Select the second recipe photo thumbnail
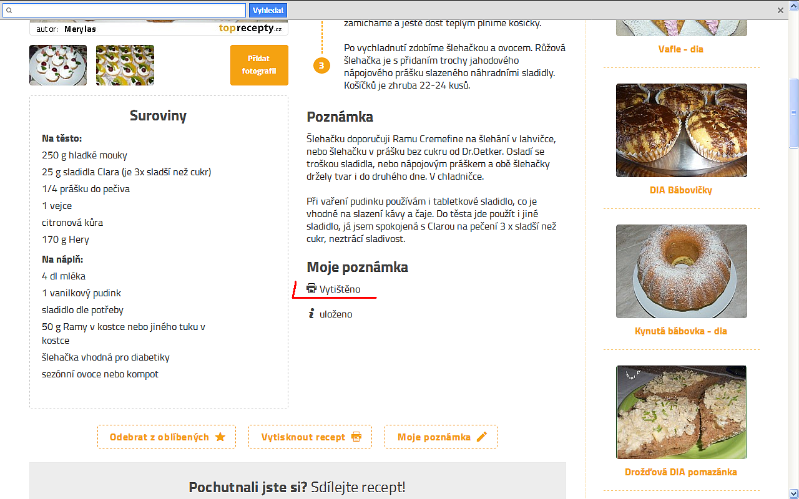 point(125,65)
